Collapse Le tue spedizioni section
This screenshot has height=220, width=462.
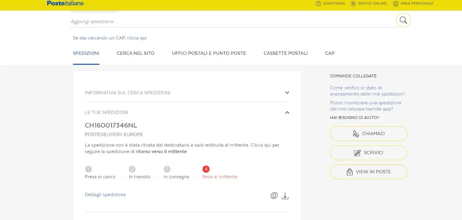click(x=187, y=112)
